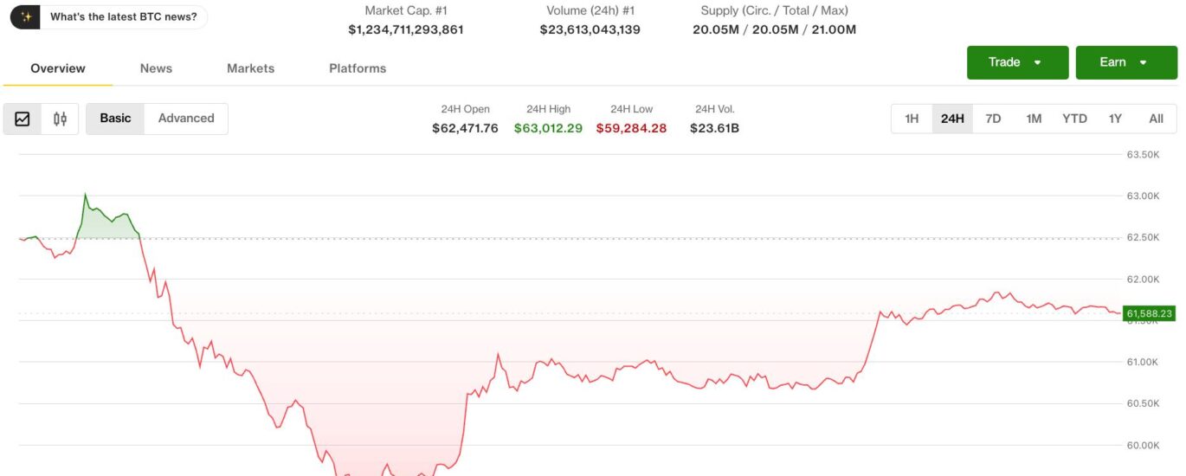Click the 24H Open value $62,471.76

pyautogui.click(x=465, y=128)
